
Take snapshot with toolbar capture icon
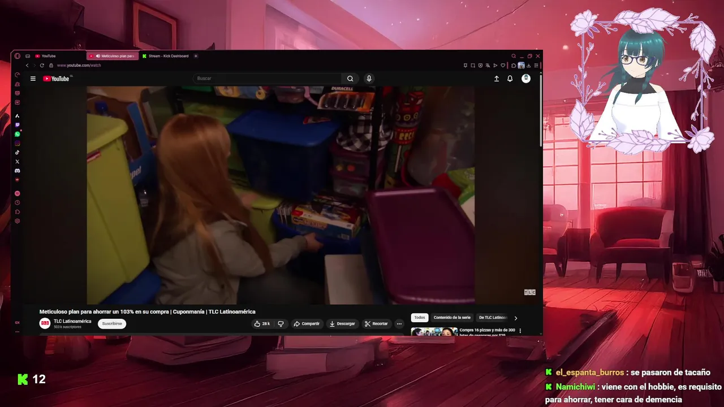[473, 66]
